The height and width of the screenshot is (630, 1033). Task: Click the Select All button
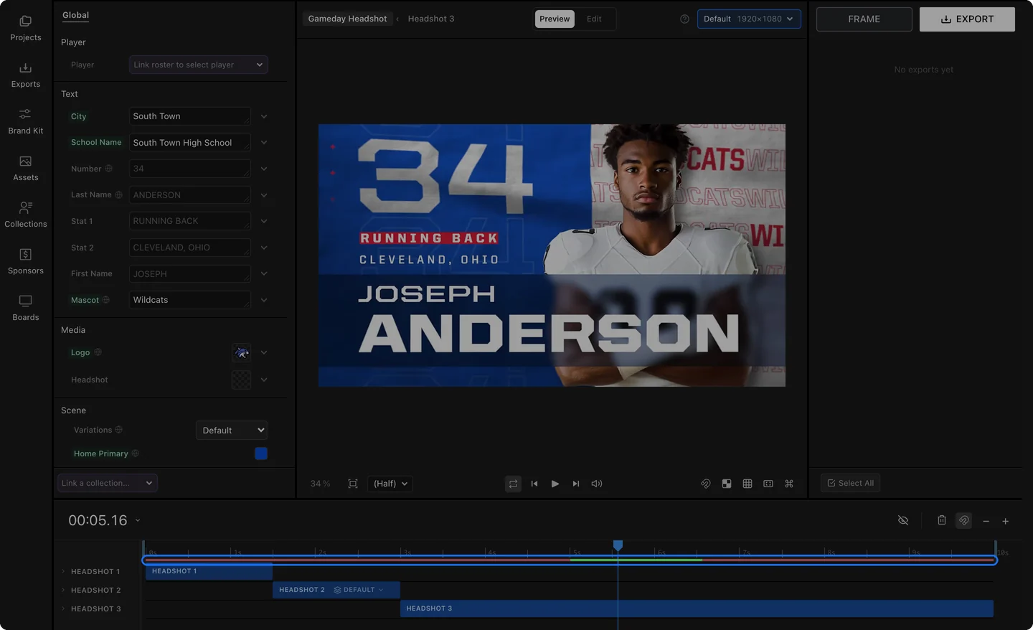coord(850,483)
